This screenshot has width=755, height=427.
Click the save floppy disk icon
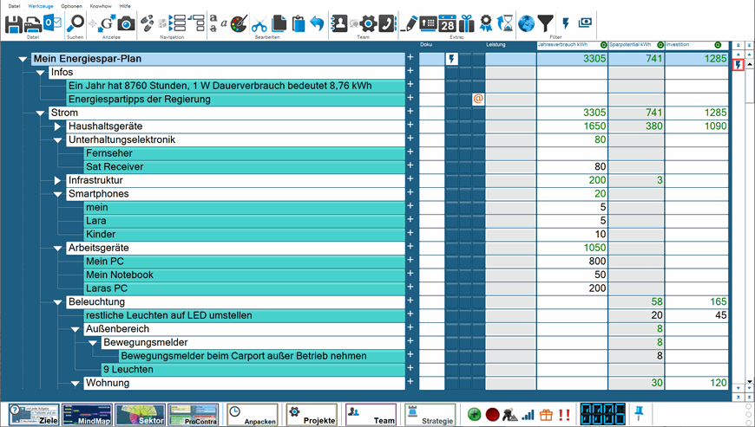click(x=13, y=23)
